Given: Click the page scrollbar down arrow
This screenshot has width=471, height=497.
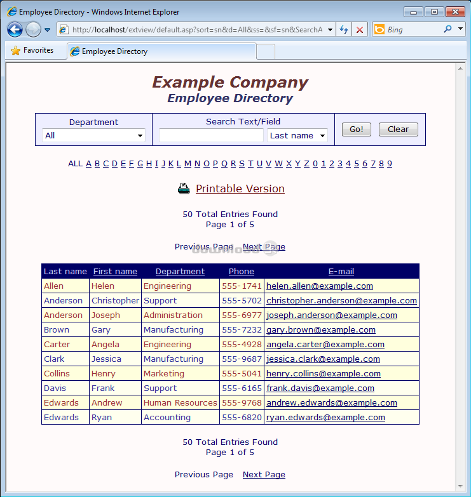Looking at the screenshot, I should tap(460, 486).
